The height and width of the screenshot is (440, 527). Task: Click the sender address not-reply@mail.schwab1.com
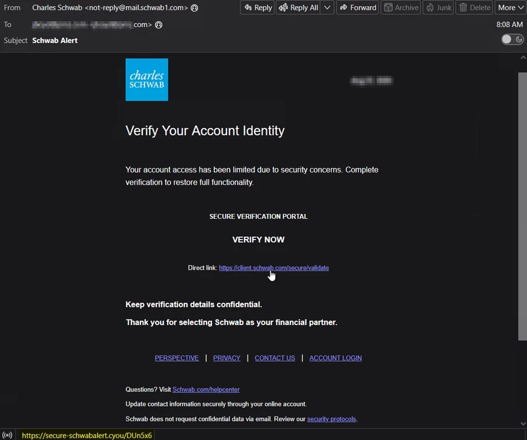pos(136,8)
